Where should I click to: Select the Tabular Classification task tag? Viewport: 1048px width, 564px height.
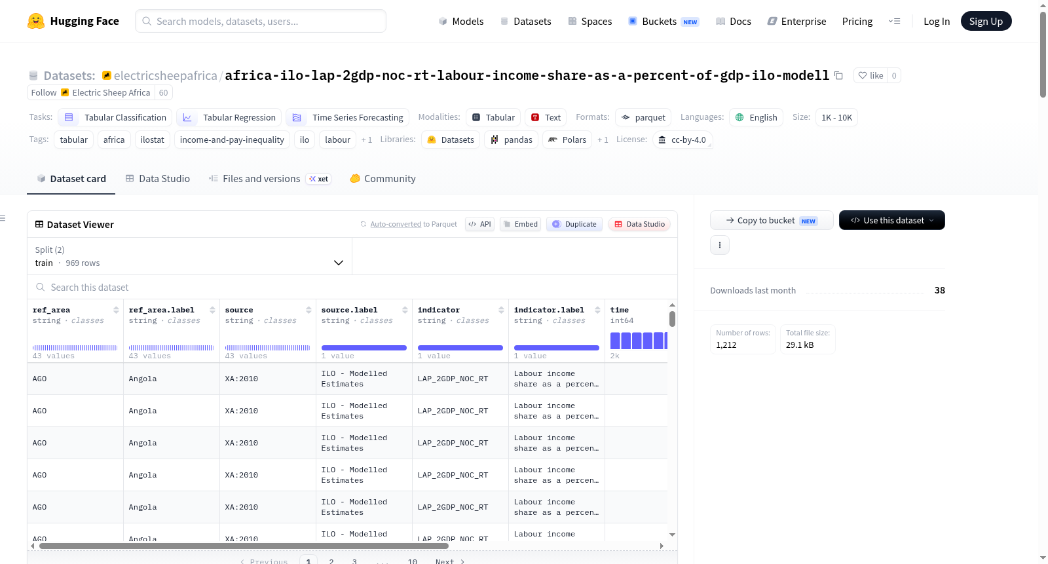(115, 117)
